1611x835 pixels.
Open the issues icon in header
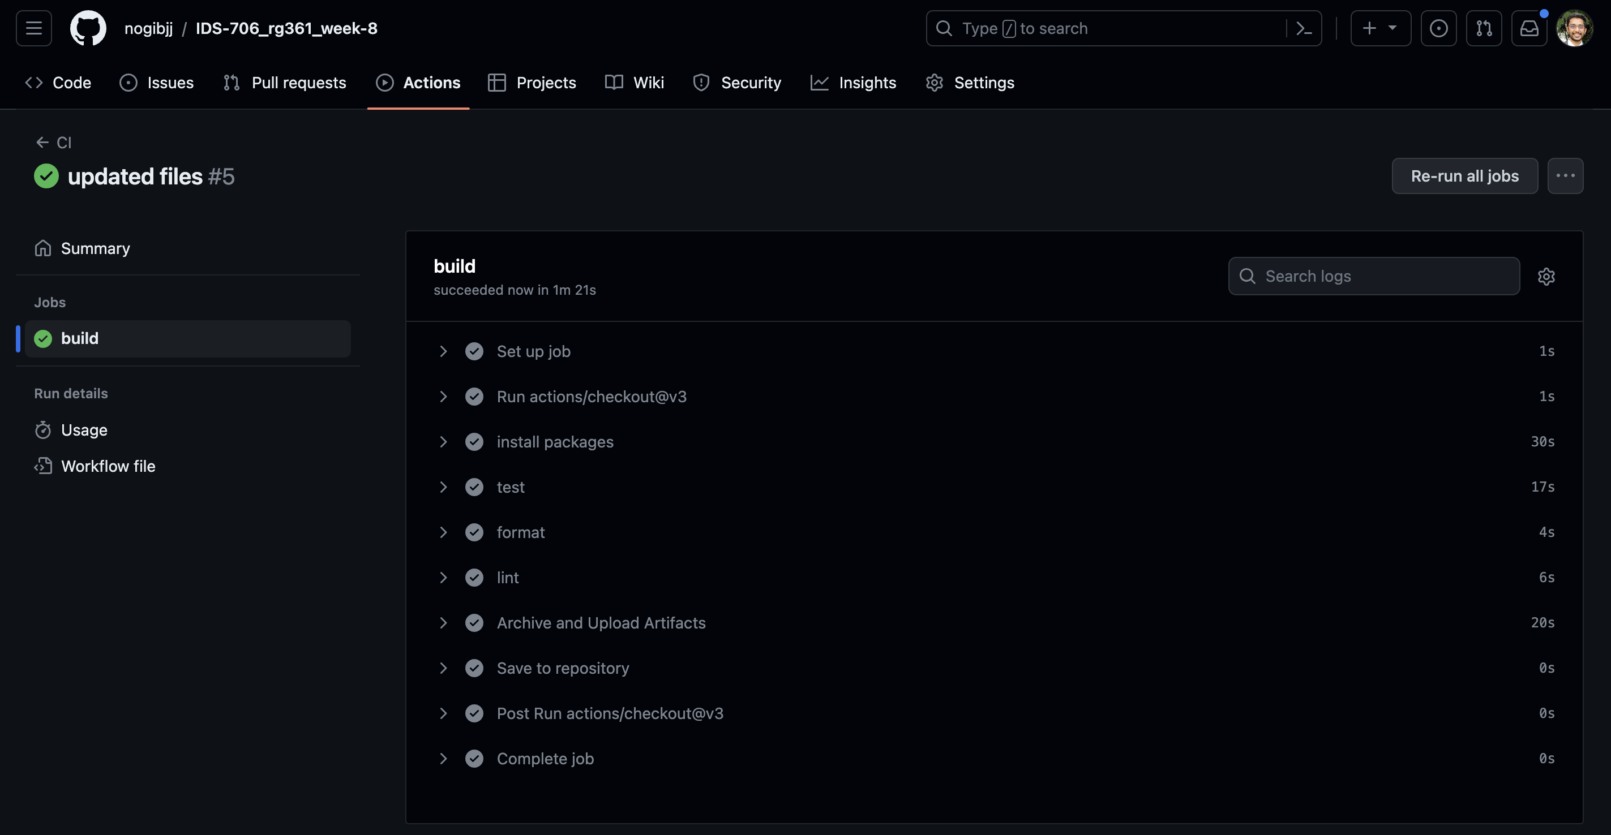(x=1438, y=28)
